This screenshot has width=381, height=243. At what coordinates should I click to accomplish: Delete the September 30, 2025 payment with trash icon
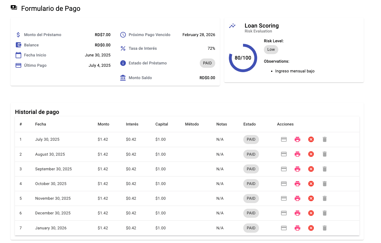(x=325, y=169)
